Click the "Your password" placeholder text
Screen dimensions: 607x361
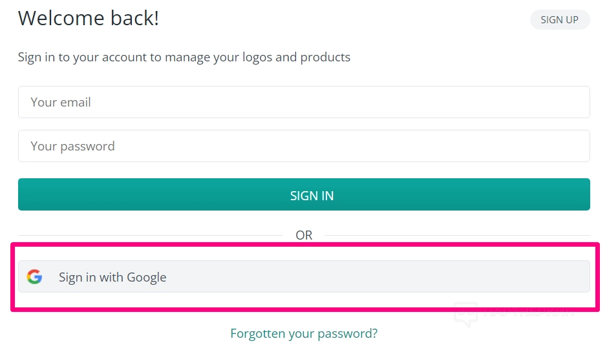coord(72,146)
